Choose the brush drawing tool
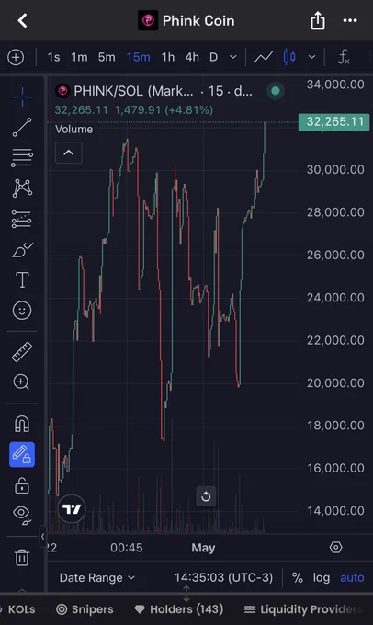This screenshot has height=625, width=373. [x=23, y=250]
